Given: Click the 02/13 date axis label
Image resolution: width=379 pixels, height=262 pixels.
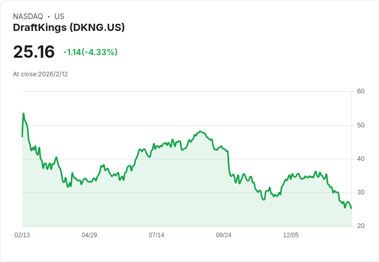Looking at the screenshot, I should tap(22, 235).
